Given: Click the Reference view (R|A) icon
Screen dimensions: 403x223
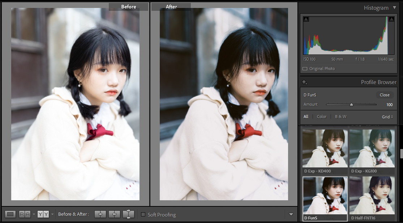Looking at the screenshot, I should coord(25,214).
